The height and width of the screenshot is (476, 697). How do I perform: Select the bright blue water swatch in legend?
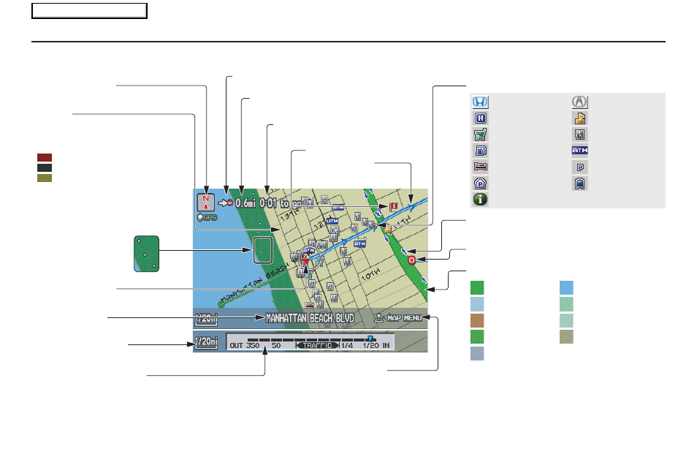coord(566,288)
